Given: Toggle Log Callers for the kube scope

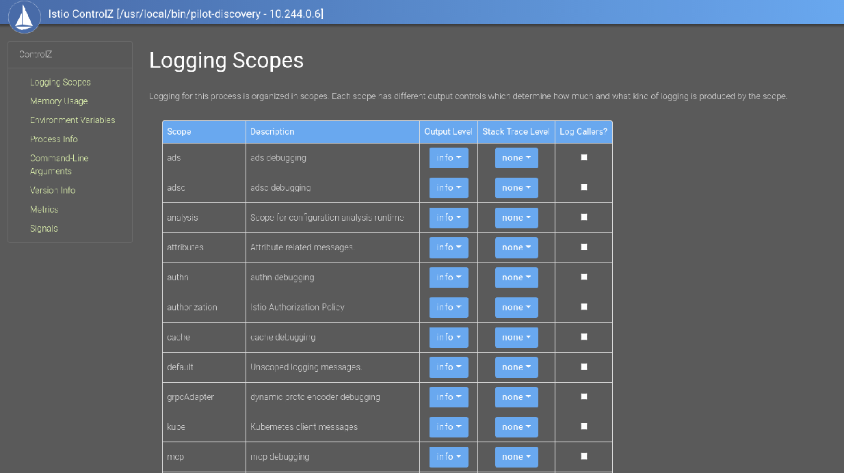Looking at the screenshot, I should 583,427.
